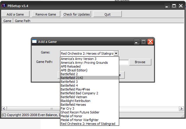
Task: Close the Add a Game dialog
Action: 150,42
